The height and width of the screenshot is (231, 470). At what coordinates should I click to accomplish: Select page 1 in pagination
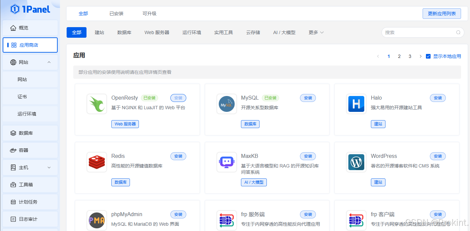[389, 56]
